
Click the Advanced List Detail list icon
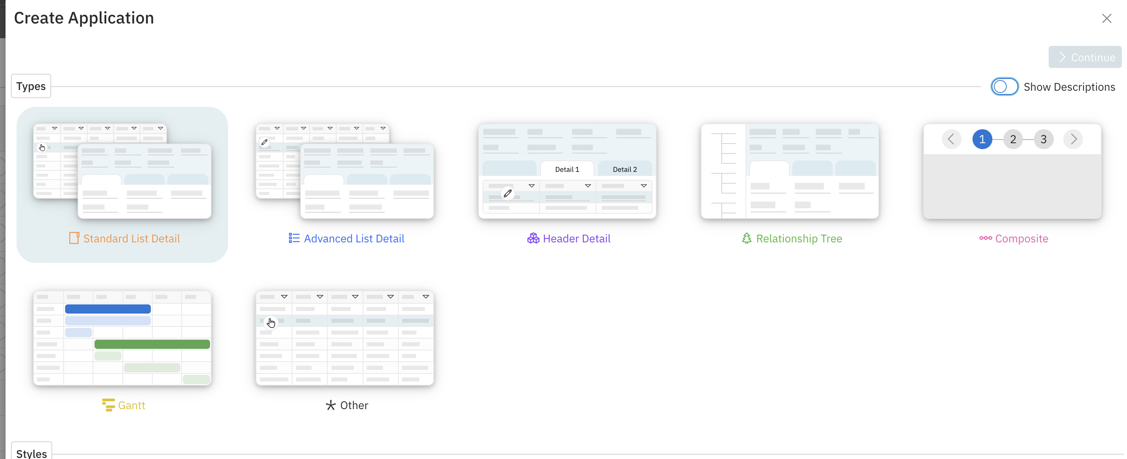click(294, 238)
